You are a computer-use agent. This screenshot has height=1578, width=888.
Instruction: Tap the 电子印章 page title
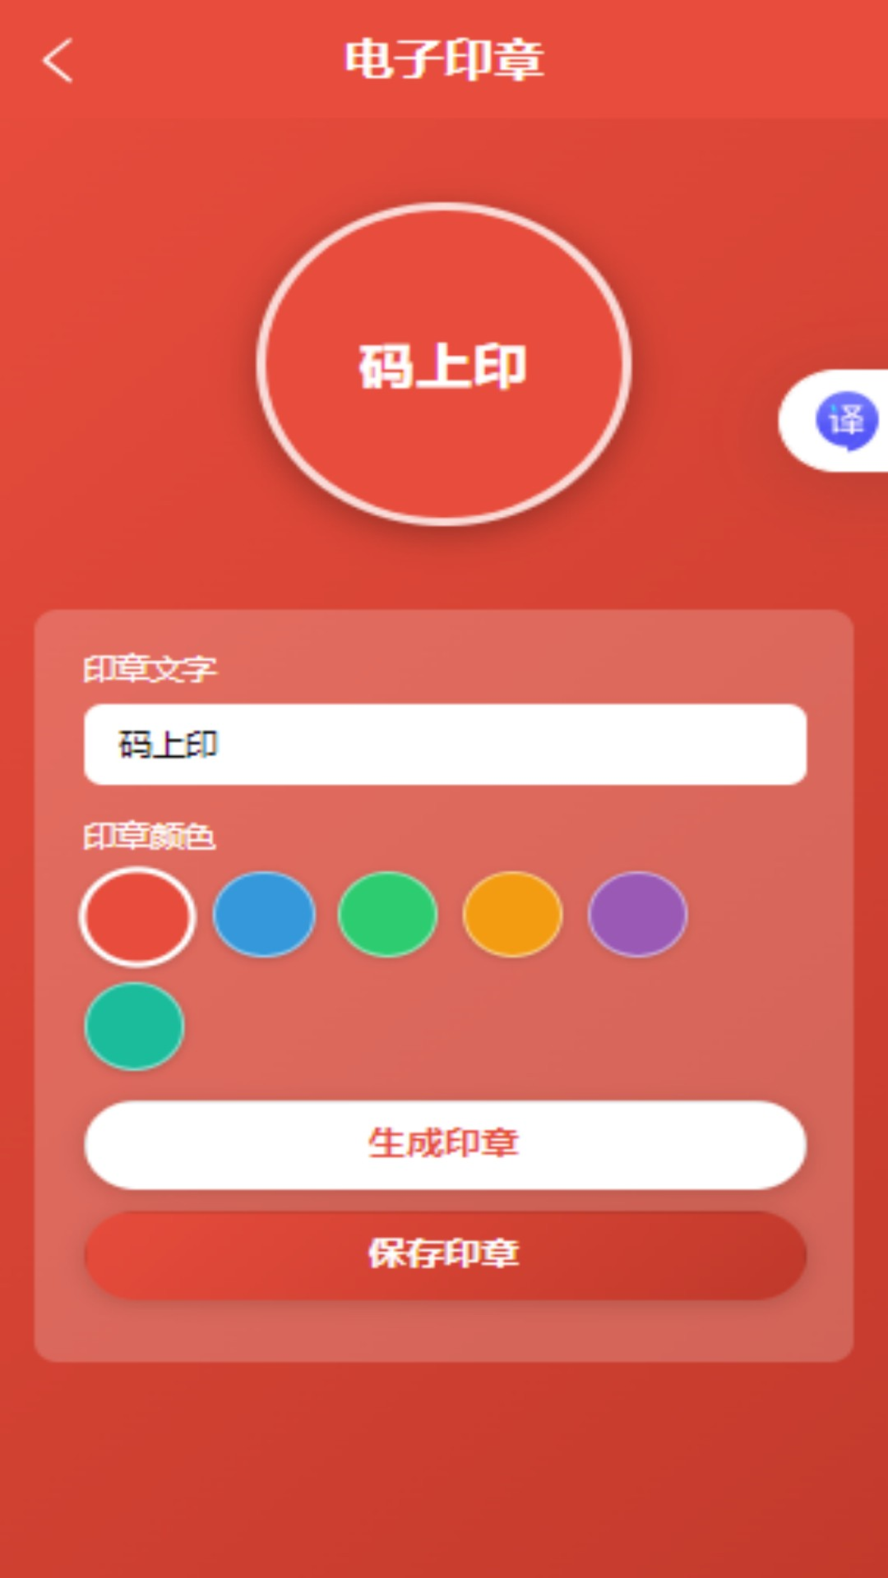(444, 60)
